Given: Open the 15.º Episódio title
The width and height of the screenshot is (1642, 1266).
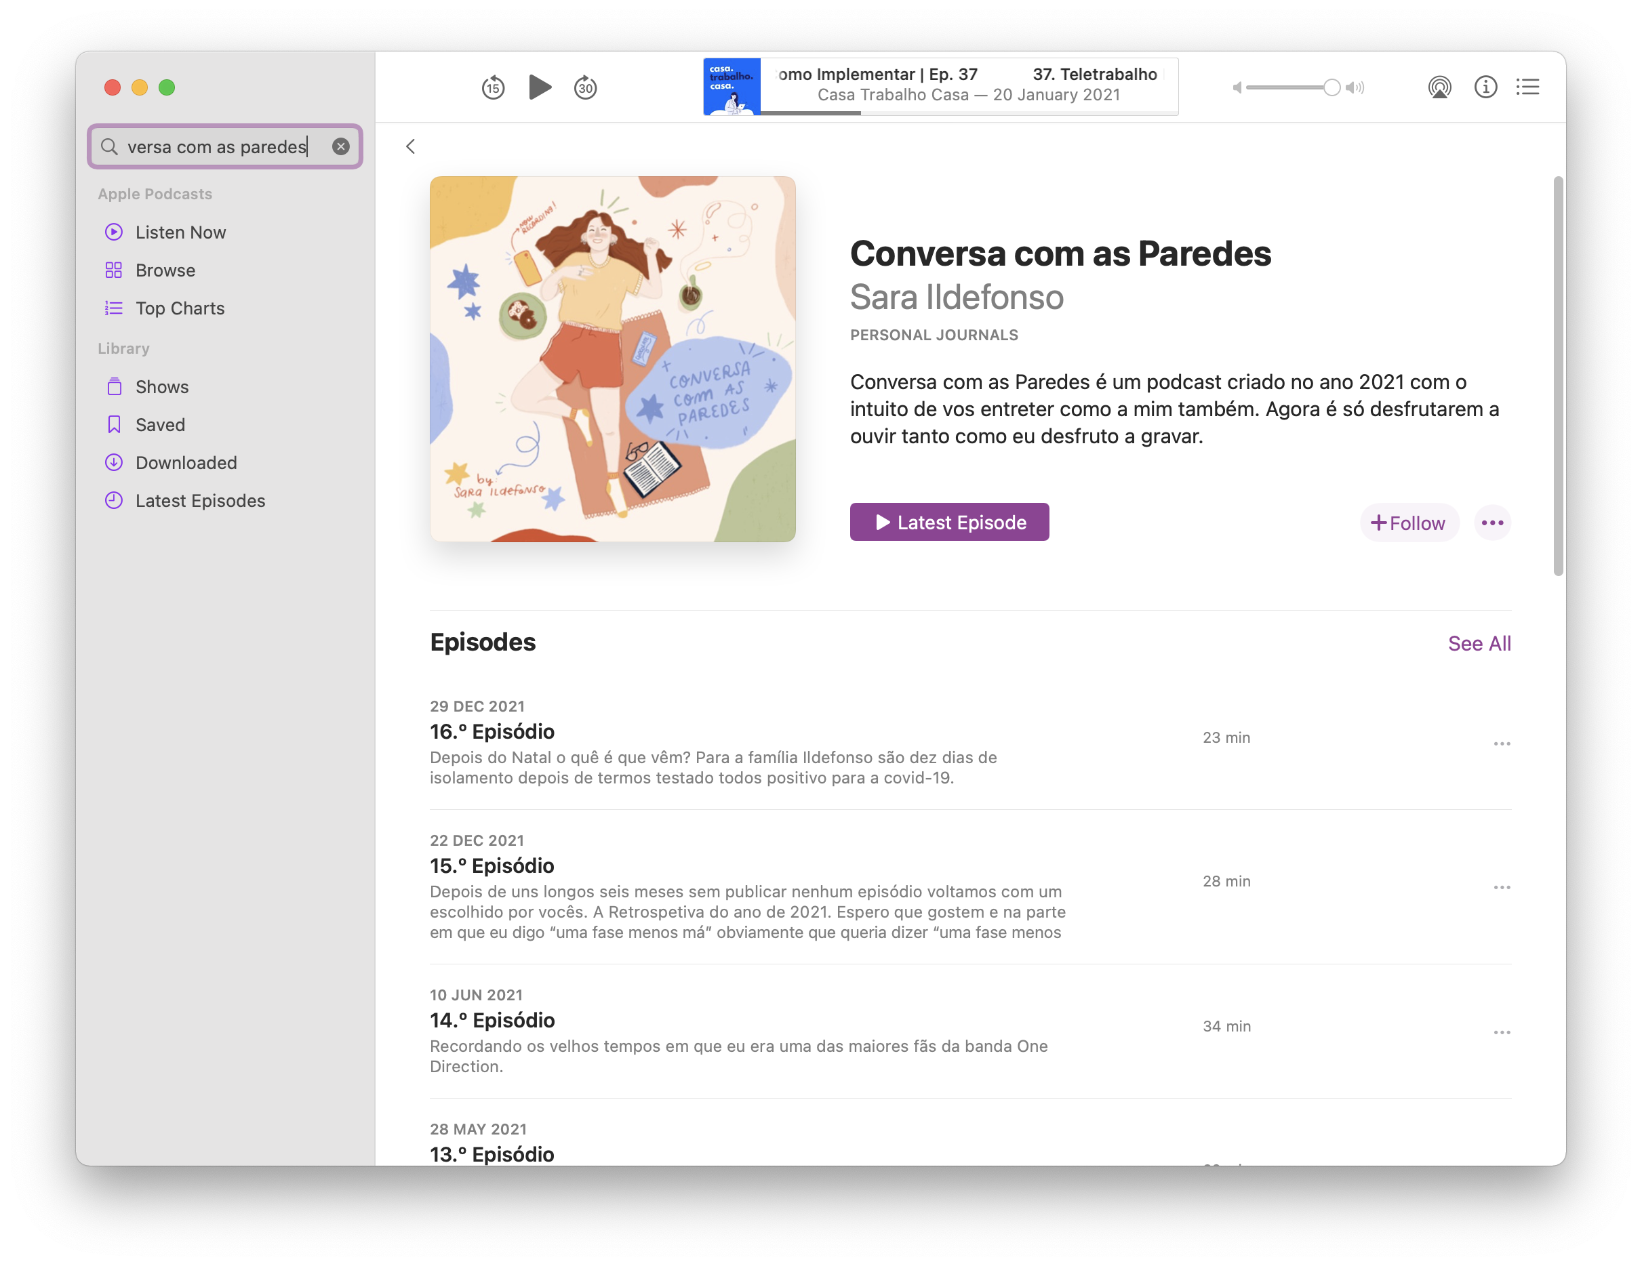Looking at the screenshot, I should click(x=492, y=865).
